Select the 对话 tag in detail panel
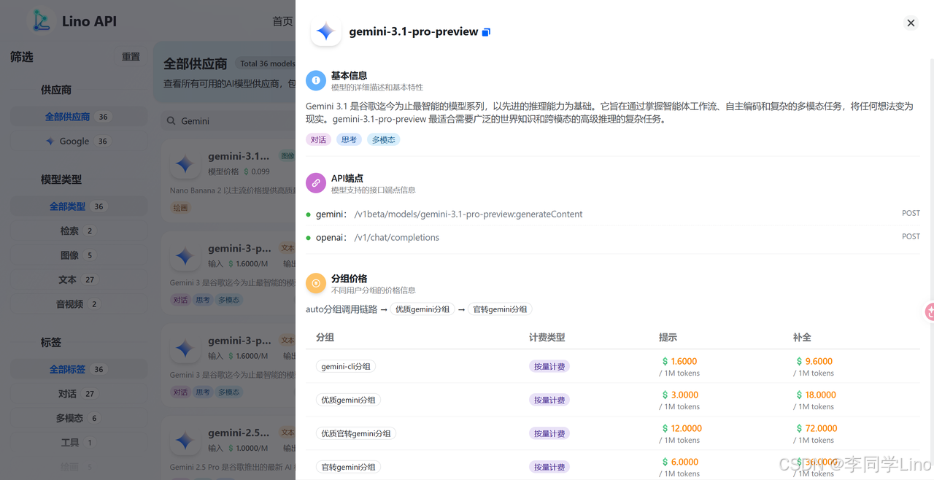This screenshot has height=480, width=934. pos(318,139)
